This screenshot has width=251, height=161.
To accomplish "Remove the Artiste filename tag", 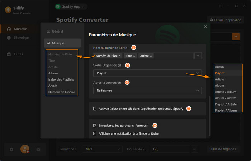I will tap(151, 56).
